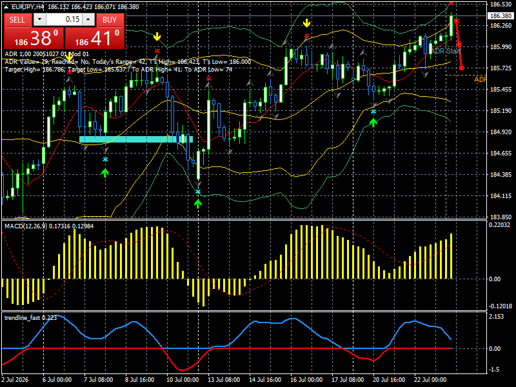Click the 17 Jul 08:00 time label
516x387 pixels.
point(348,379)
